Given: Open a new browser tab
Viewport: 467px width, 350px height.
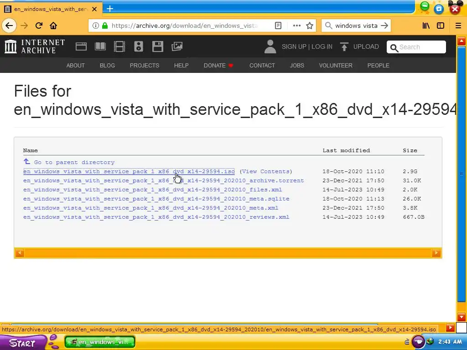Looking at the screenshot, I should [110, 9].
